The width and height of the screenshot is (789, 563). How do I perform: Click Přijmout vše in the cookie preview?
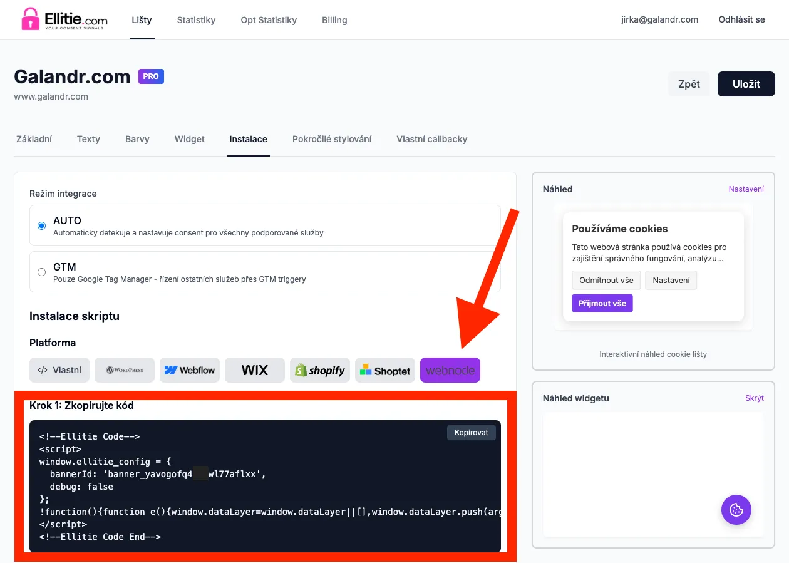(x=602, y=303)
